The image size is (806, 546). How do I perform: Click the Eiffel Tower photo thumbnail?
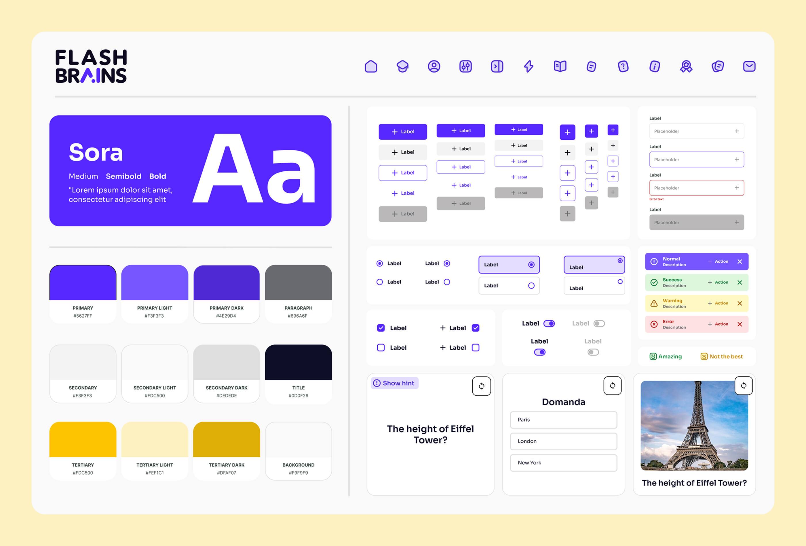point(694,426)
